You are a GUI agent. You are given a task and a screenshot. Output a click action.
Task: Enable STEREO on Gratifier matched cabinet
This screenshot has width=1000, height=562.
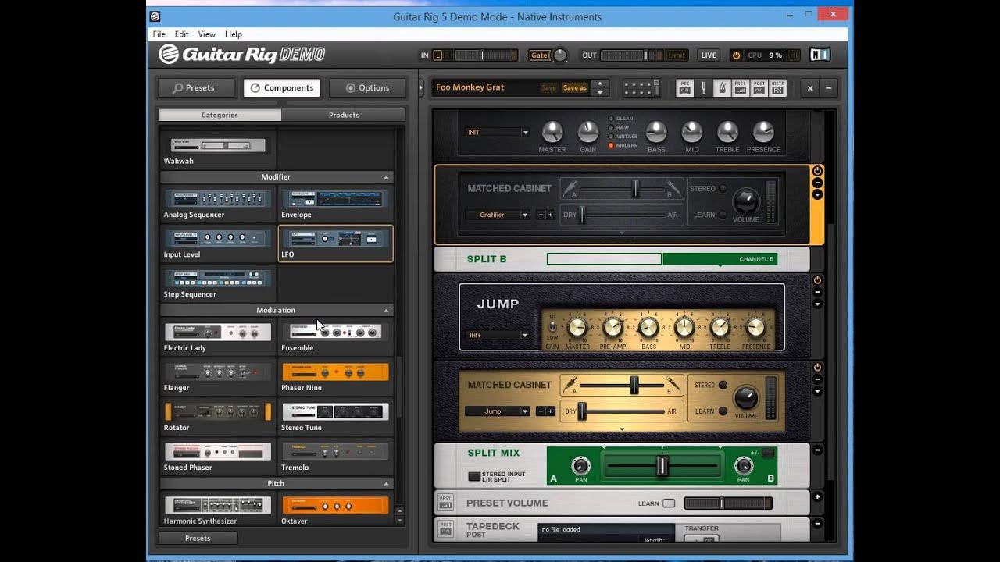[x=723, y=189]
